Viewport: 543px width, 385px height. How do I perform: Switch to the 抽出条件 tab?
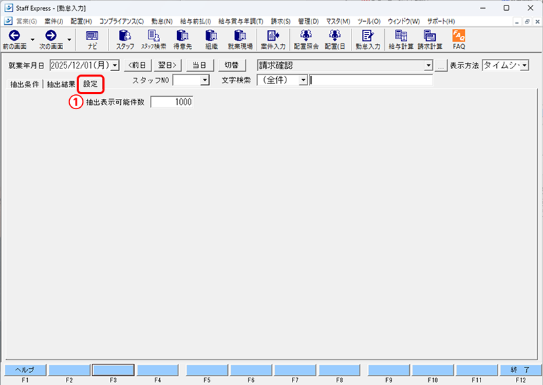(x=24, y=84)
